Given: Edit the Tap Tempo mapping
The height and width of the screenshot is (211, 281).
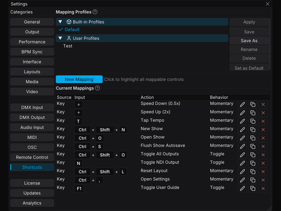Looking at the screenshot, I should point(242,121).
